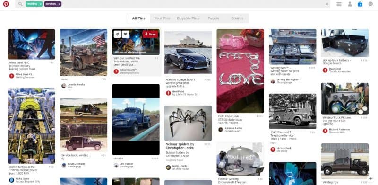Click Ricky Jame's blue avatar icon
The width and height of the screenshot is (378, 185).
click(x=11, y=180)
